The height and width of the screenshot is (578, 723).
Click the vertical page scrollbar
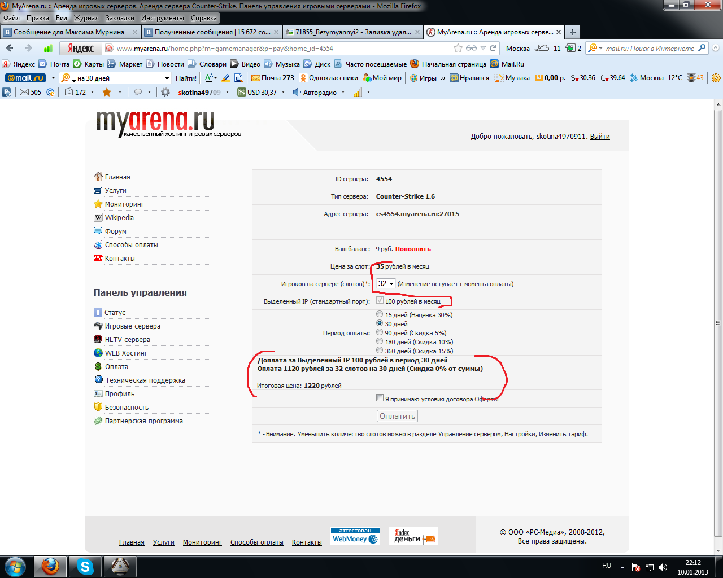click(x=718, y=322)
